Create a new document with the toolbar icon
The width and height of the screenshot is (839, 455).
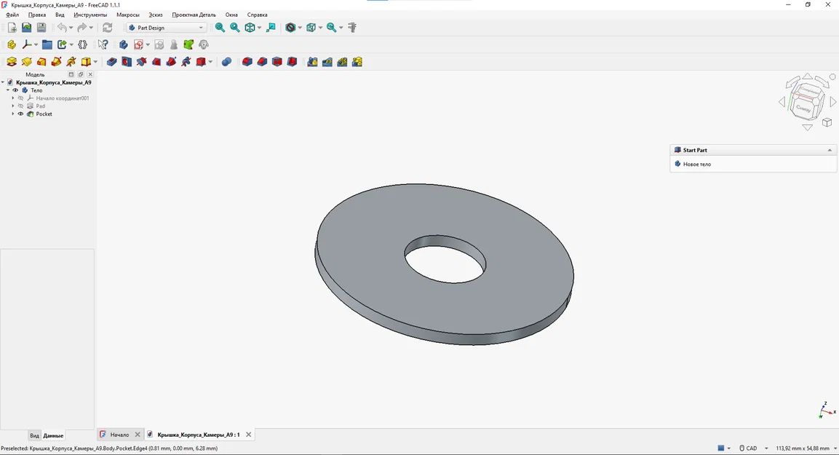(x=12, y=28)
